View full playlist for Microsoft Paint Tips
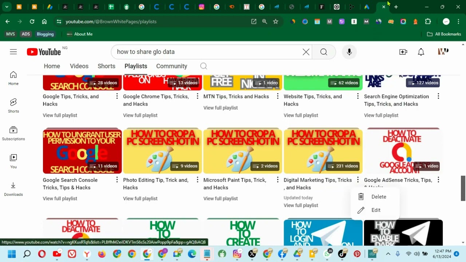This screenshot has height=262, width=466. coord(221,198)
